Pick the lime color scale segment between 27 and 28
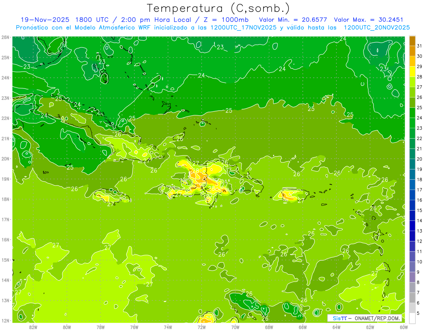 click(x=412, y=82)
